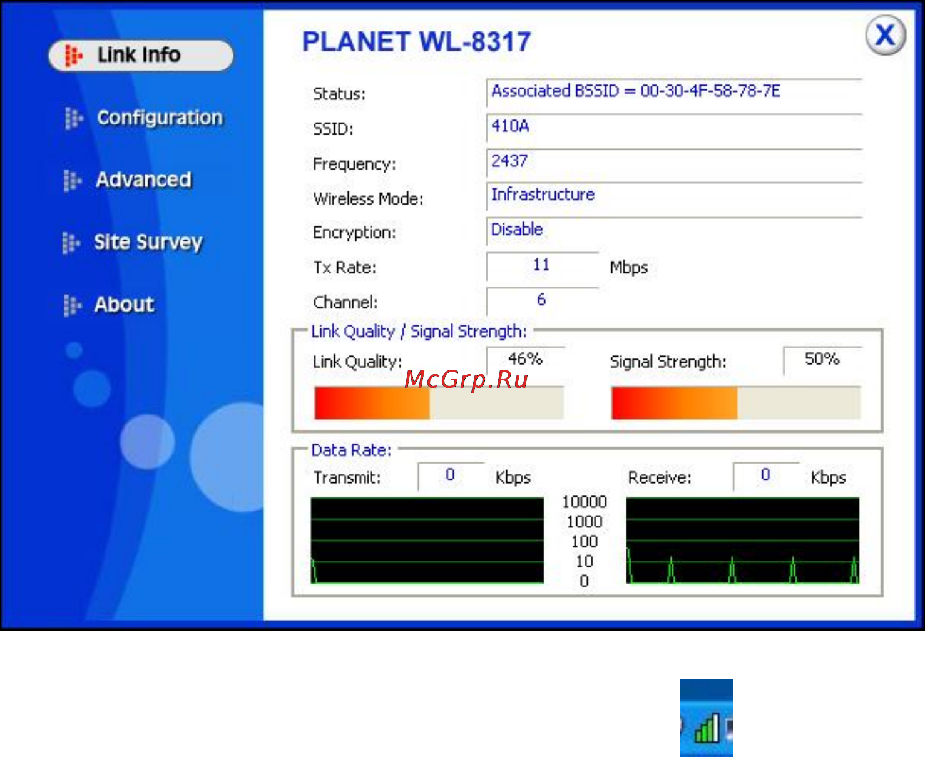Click the wireless signal tray icon
Image resolution: width=925 pixels, height=757 pixels.
tap(707, 729)
